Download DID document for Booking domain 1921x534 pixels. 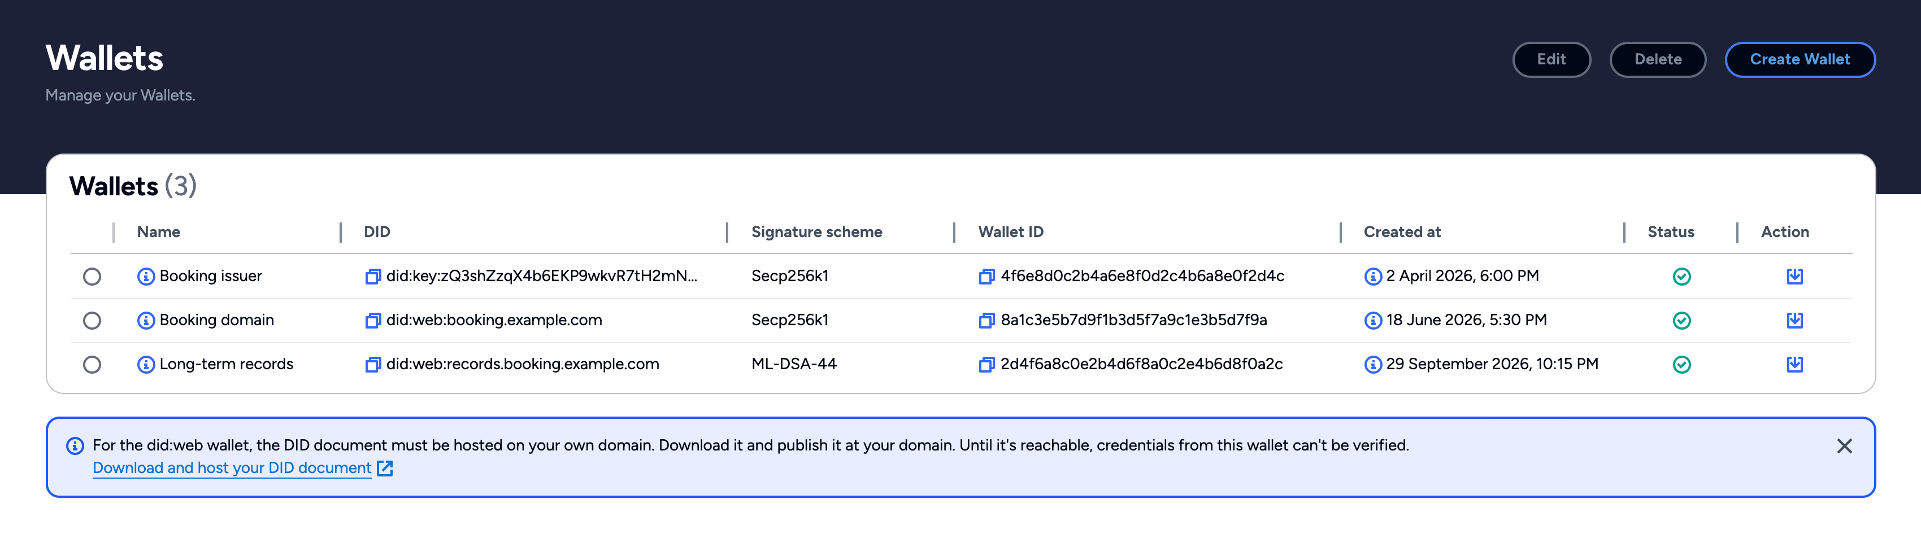pos(1795,320)
